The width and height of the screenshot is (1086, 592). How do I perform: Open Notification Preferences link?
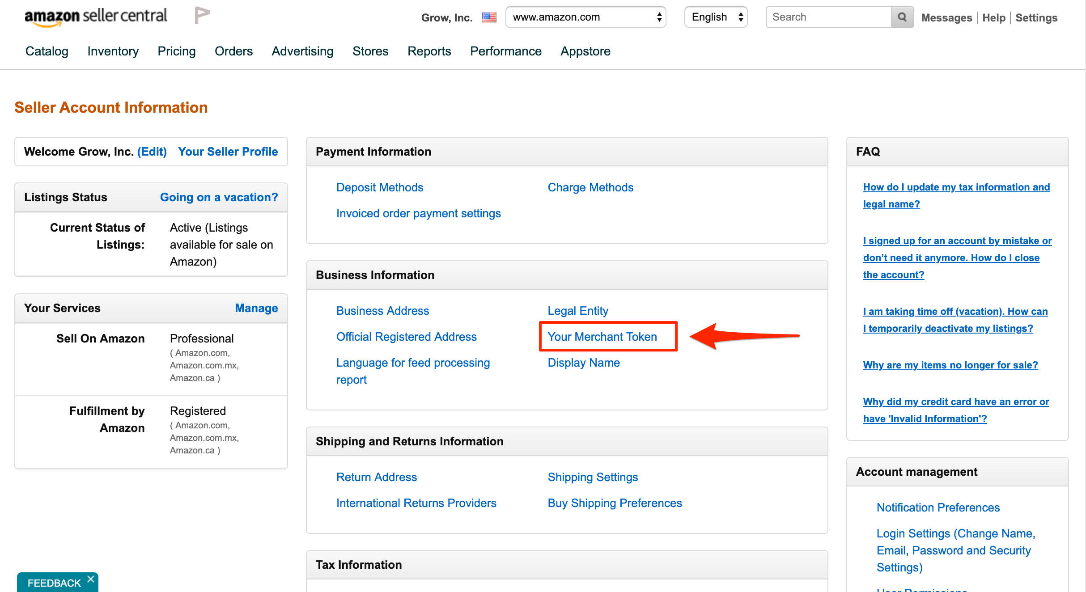coord(938,507)
